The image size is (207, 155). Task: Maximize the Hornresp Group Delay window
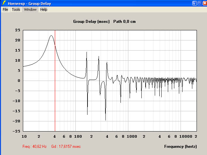pyautogui.click(x=199, y=3)
